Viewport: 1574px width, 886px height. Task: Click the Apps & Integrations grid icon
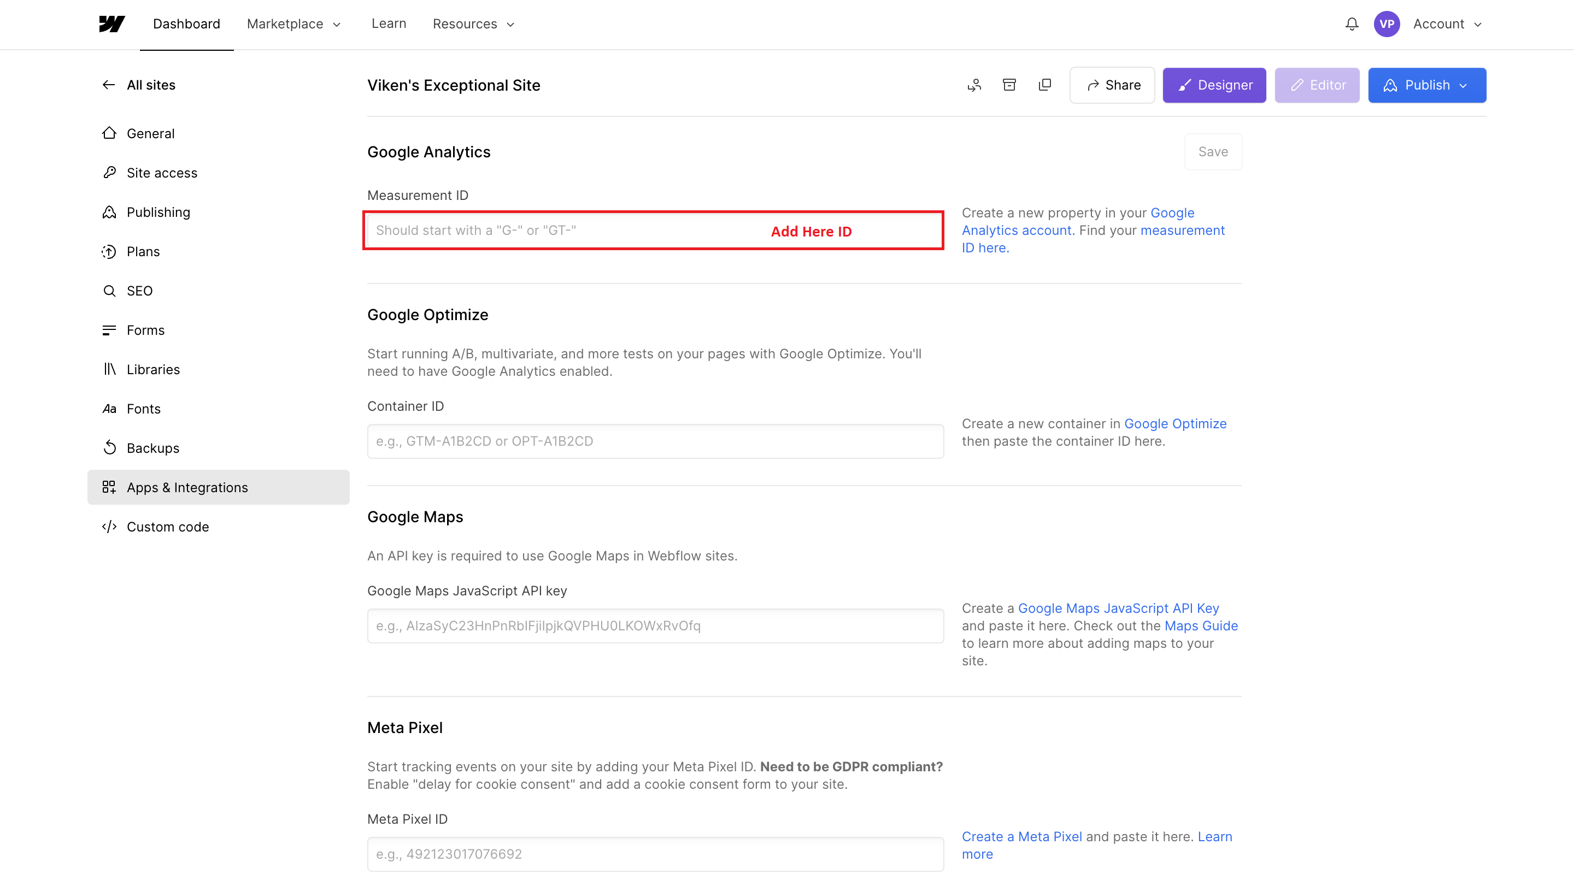(x=109, y=487)
